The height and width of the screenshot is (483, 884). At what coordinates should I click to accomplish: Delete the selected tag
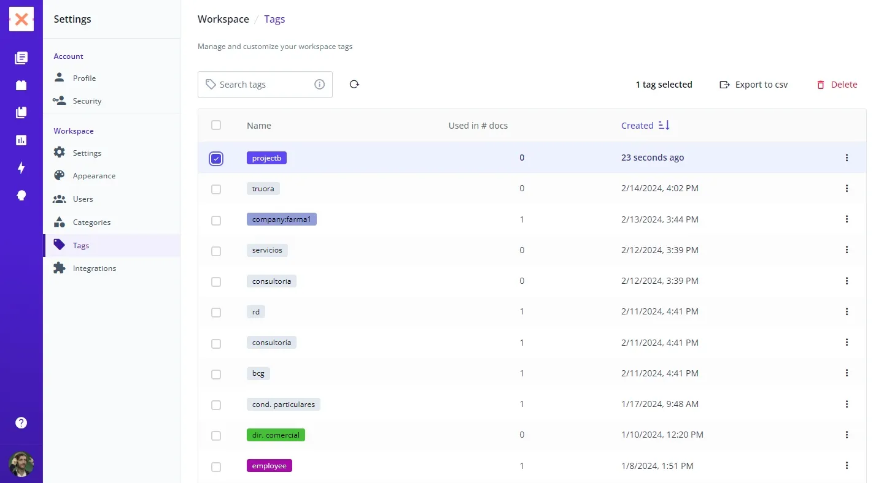tap(836, 85)
